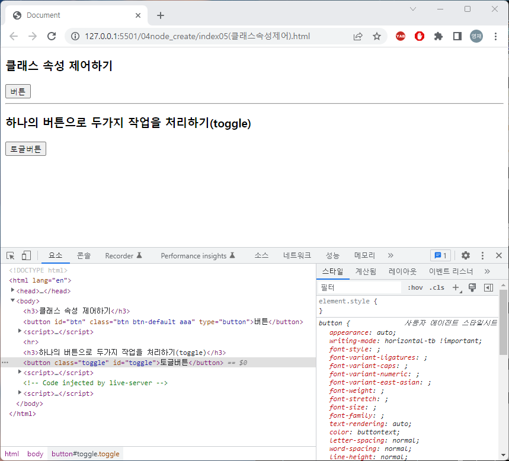Viewport: 509px width, 461px height.
Task: Open the Recorder tab
Action: (123, 255)
